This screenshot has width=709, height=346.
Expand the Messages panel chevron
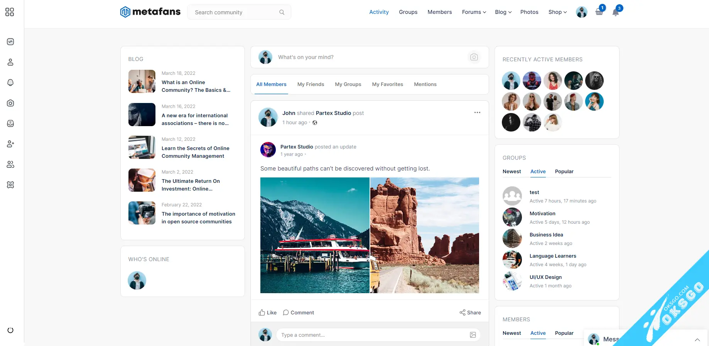pyautogui.click(x=697, y=339)
